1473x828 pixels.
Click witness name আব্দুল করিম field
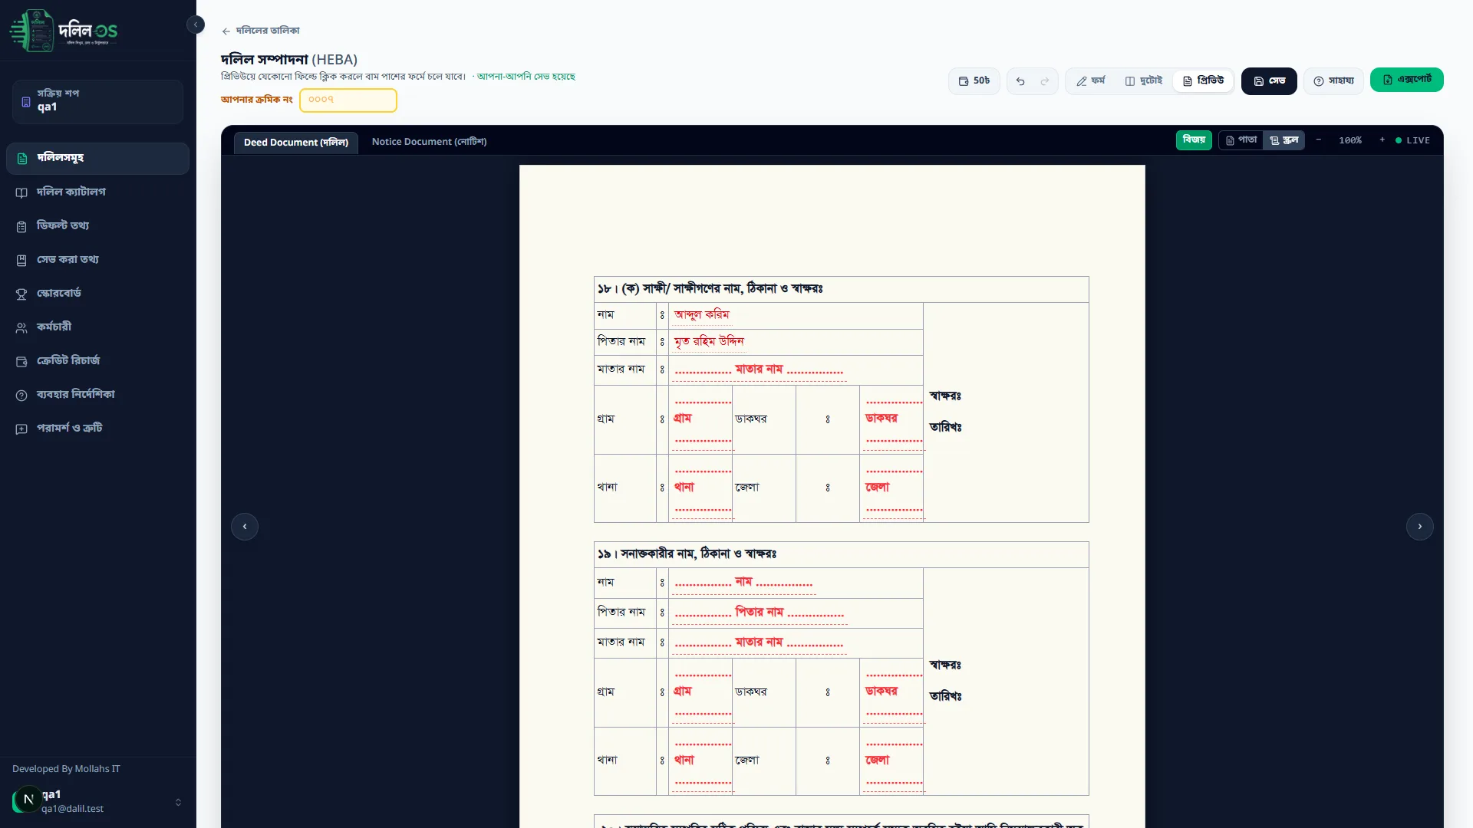702,315
